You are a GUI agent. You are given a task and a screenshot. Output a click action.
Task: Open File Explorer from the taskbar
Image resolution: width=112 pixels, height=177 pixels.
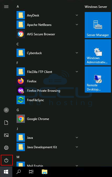pos(45,172)
